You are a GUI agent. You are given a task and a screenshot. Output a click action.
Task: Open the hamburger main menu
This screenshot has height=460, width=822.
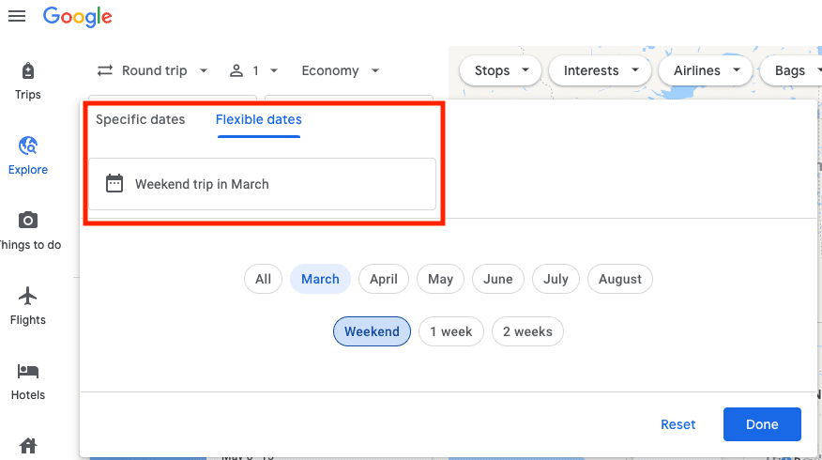point(17,16)
